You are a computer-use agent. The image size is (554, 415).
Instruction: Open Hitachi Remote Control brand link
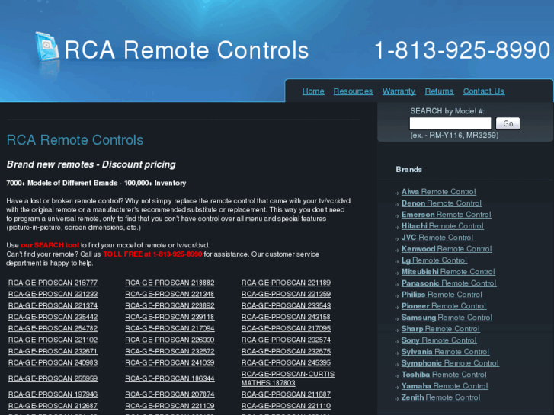(x=442, y=226)
